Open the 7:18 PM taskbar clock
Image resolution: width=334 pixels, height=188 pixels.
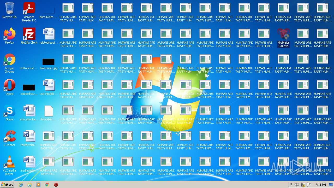[x=320, y=185]
